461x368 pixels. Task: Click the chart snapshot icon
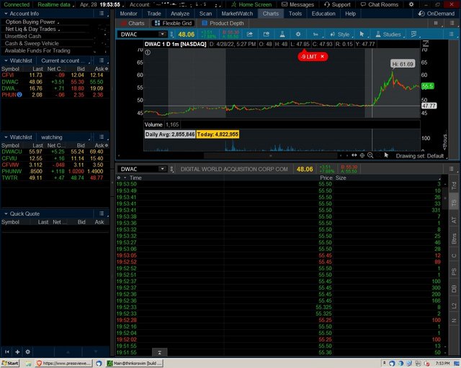(x=266, y=34)
